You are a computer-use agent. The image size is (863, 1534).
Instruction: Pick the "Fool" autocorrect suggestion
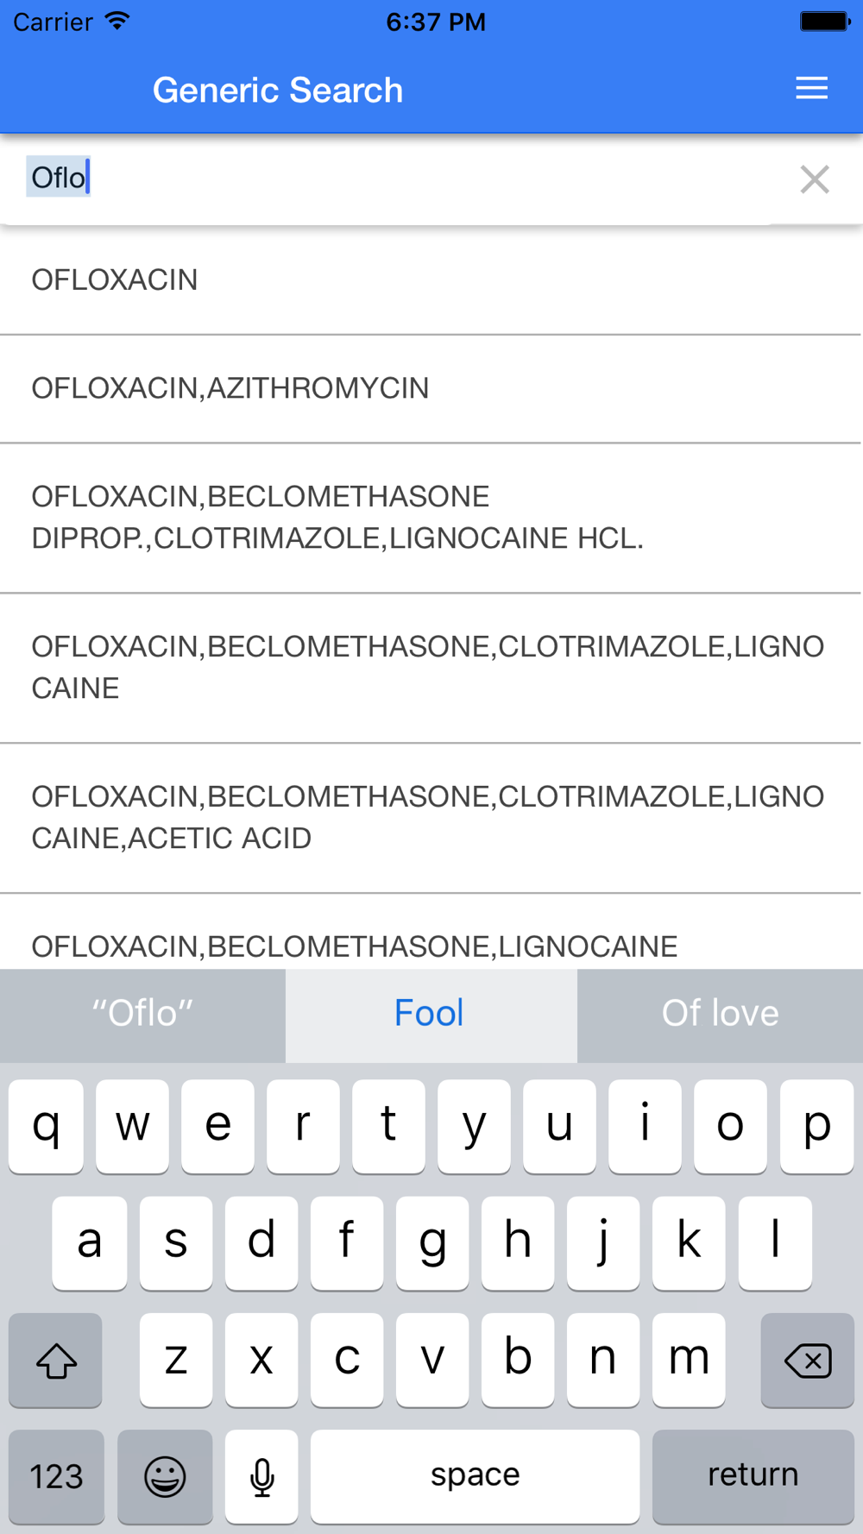(x=430, y=1014)
